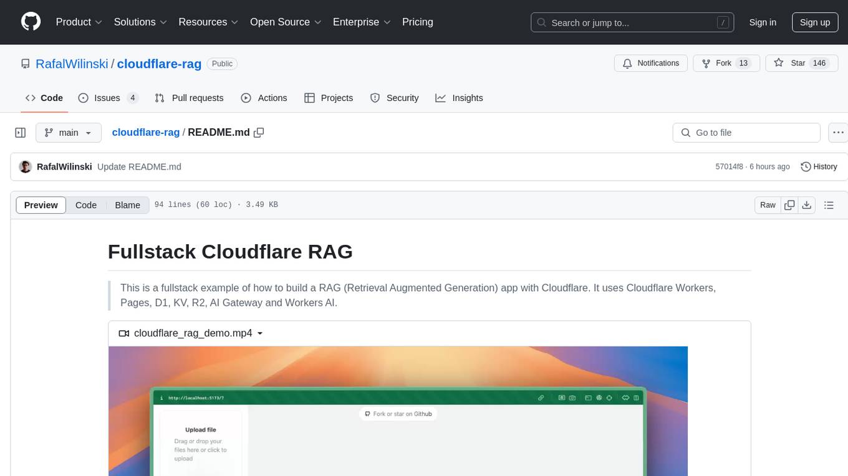This screenshot has height=476, width=848.
Task: Open the Actions tab
Action: [x=264, y=98]
